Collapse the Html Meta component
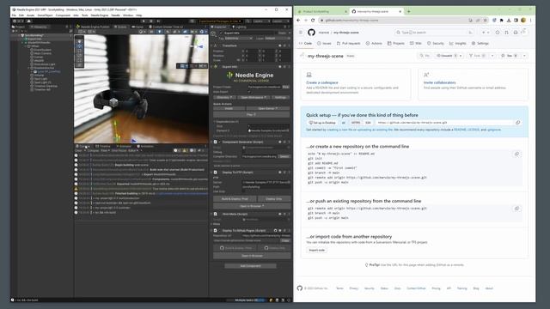The image size is (550, 309). pyautogui.click(x=212, y=214)
